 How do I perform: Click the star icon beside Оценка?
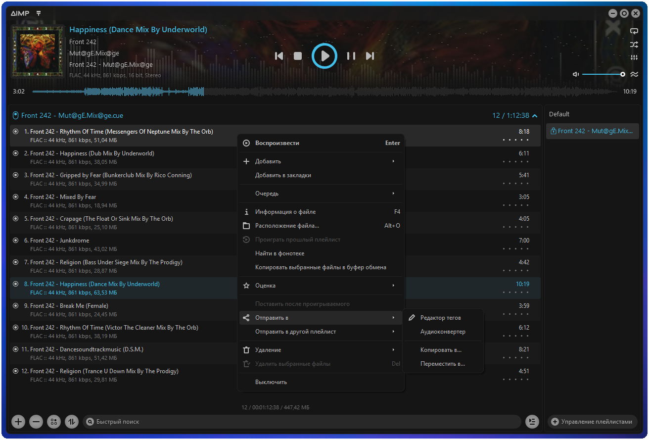246,286
